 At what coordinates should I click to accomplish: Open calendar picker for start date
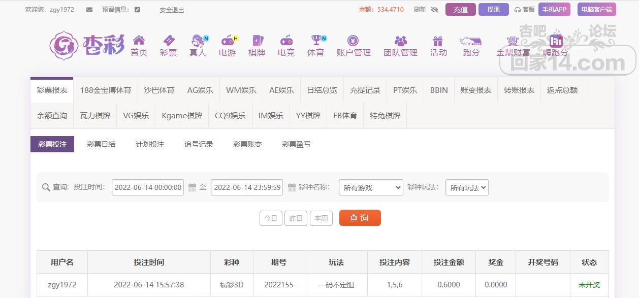click(x=192, y=188)
